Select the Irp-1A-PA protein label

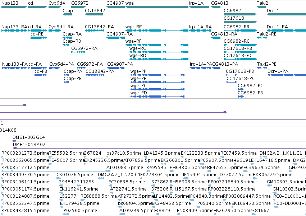201,64
